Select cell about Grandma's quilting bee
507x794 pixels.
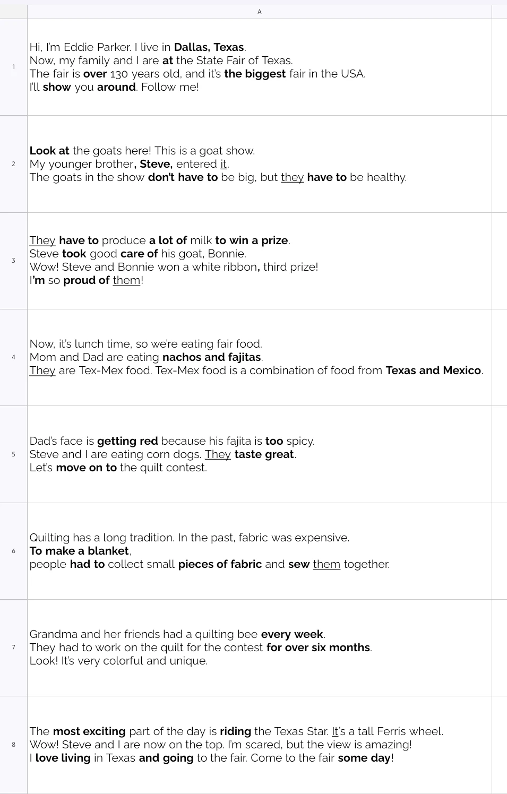(x=260, y=648)
